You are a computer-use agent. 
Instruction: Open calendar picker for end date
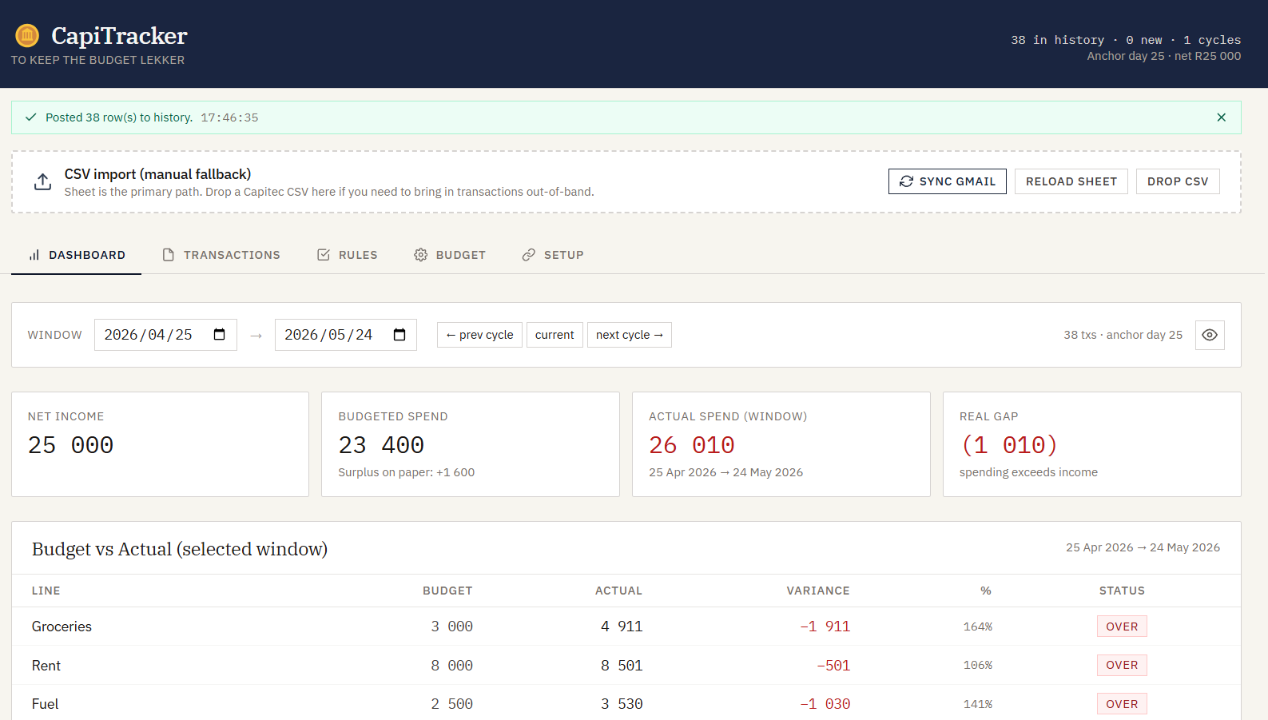pyautogui.click(x=399, y=335)
